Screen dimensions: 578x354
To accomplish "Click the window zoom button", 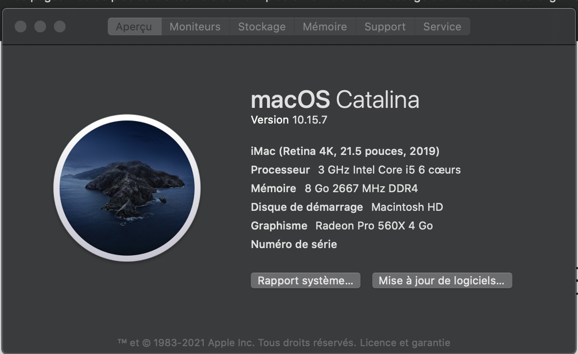I will click(60, 26).
